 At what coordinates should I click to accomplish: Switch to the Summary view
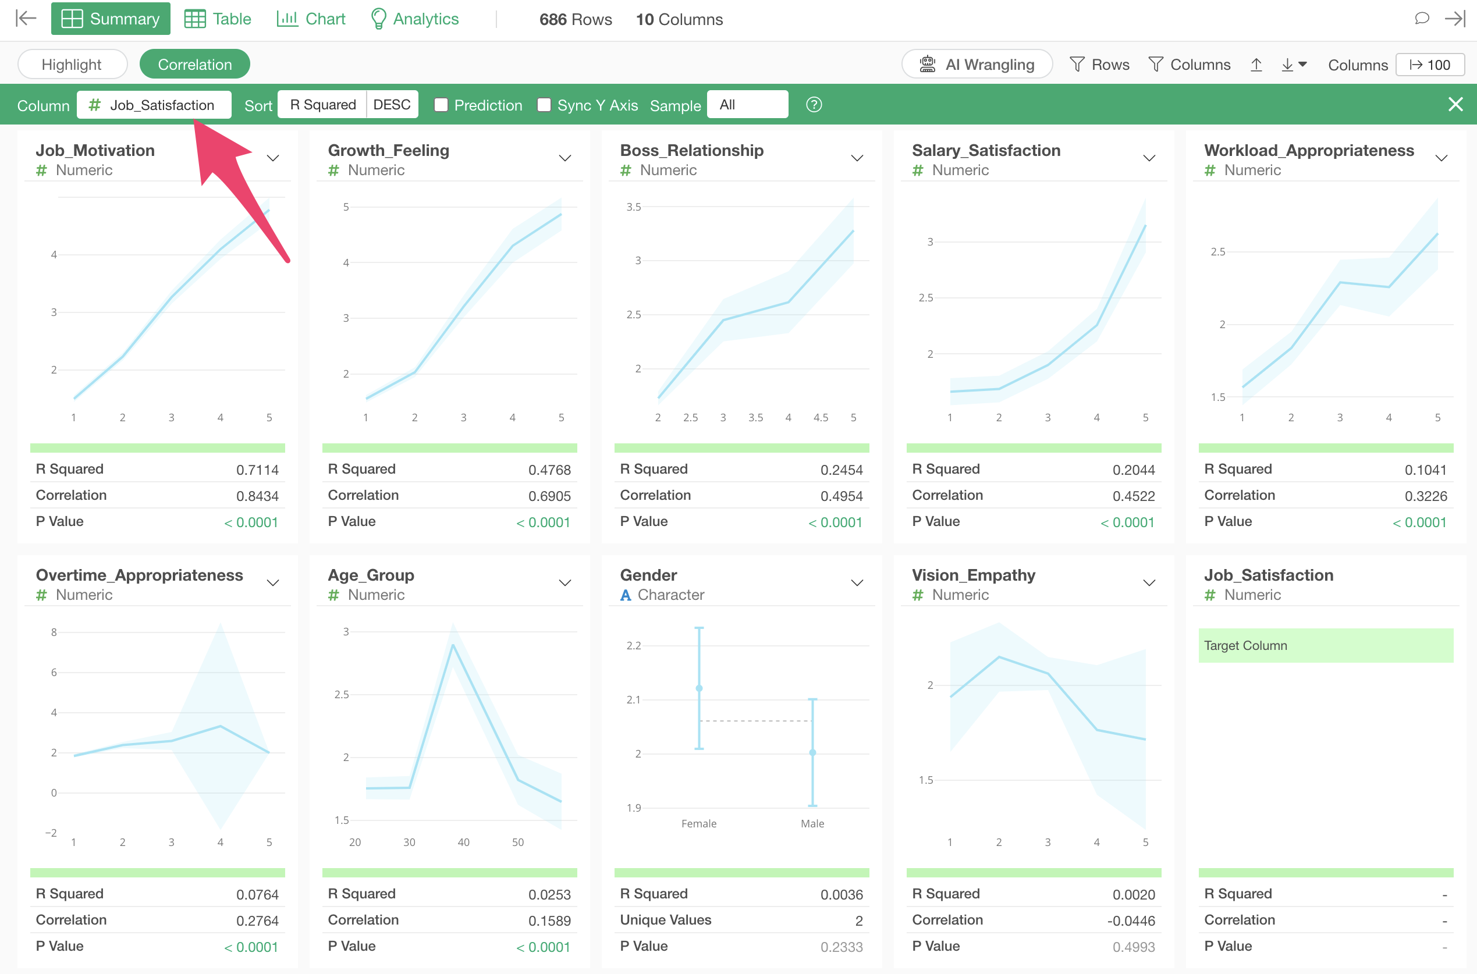111,19
